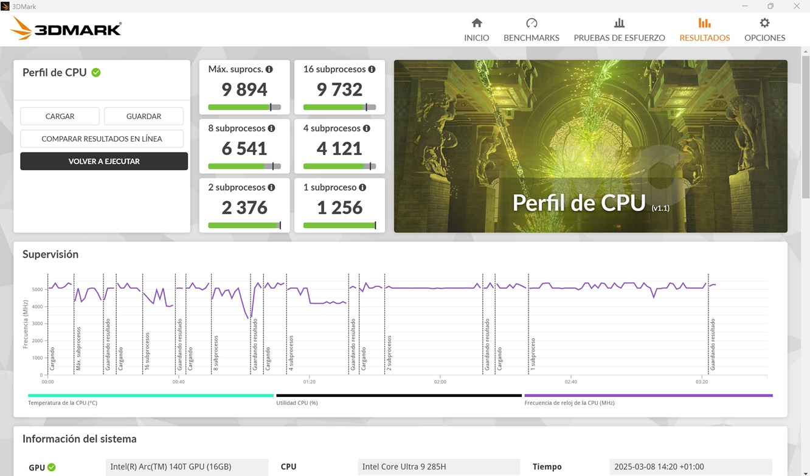Click the info icon beside 8 subprocesos
This screenshot has height=476, width=810.
[271, 128]
